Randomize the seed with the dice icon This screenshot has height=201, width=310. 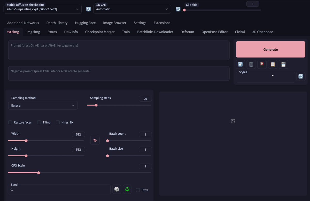tap(117, 189)
